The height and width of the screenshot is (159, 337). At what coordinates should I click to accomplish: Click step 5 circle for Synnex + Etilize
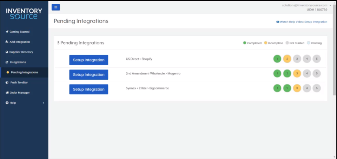click(x=317, y=88)
